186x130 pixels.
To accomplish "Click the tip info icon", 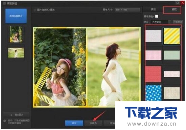I will click(x=5, y=121).
